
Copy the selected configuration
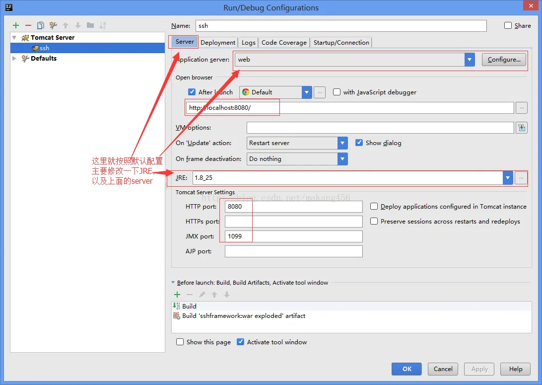pos(40,25)
